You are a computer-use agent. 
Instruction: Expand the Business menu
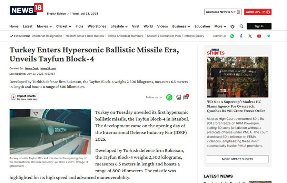point(181,26)
